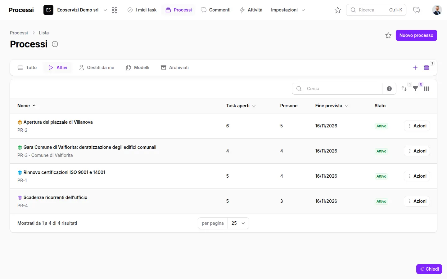Click the favorites star in top bar

coord(338,10)
